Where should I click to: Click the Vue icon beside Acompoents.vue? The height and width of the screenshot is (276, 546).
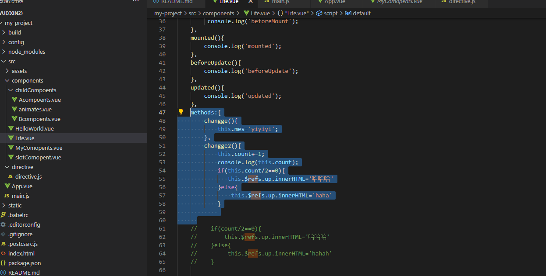point(14,100)
